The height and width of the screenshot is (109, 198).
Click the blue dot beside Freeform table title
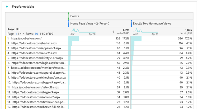[x=7, y=7]
